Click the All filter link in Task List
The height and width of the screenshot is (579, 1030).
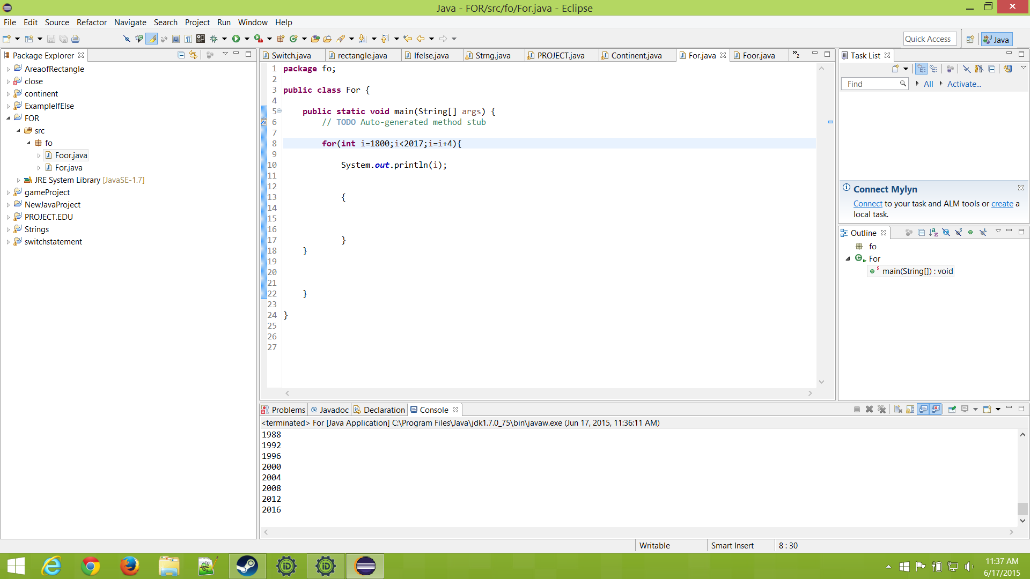928,84
